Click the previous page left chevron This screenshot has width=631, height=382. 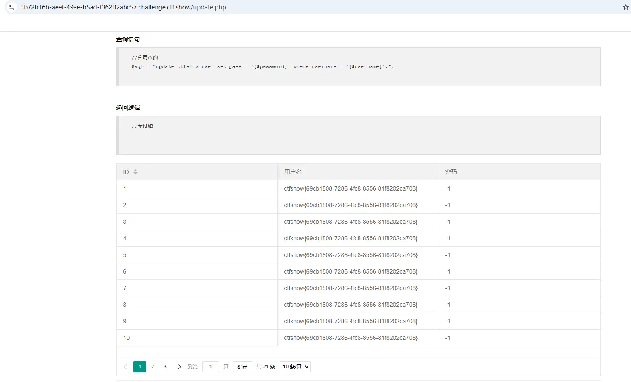tap(125, 367)
